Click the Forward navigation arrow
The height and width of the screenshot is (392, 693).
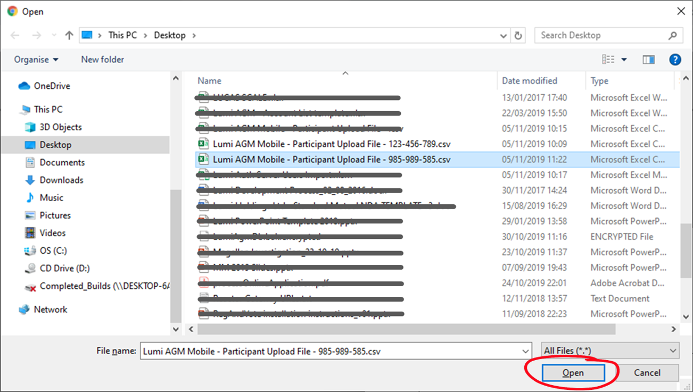(x=36, y=36)
